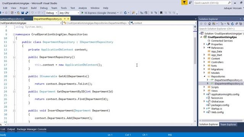This screenshot has height=137, width=244.
Task: Click the editor vertical scrollbar thumb
Action: pyautogui.click(x=195, y=51)
